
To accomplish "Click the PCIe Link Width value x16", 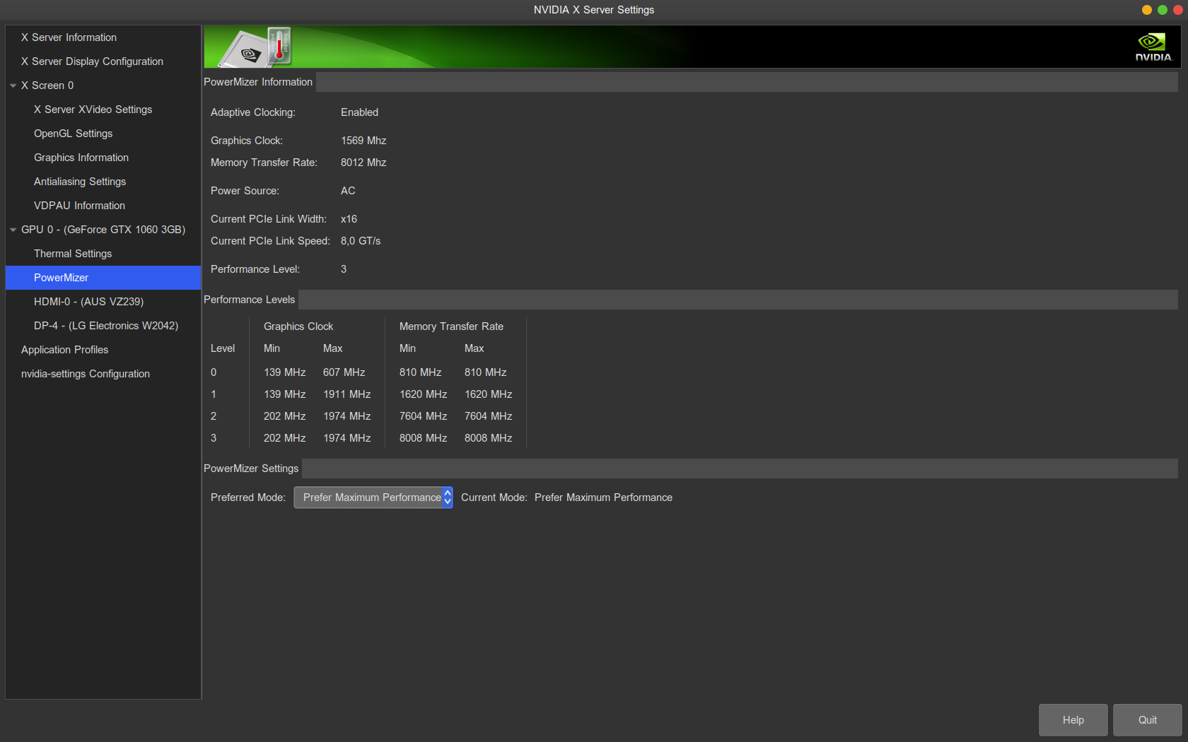I will 349,219.
